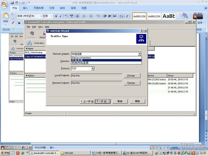Screen dimensions: 208x156
Task: Grow font size with larger A icon
Action: (x=56, y=16)
